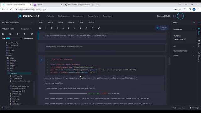Go to the Deployments page
The image size is (201, 113).
click(x=63, y=16)
